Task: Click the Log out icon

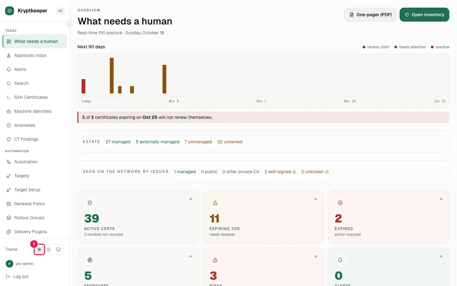Action: click(x=8, y=276)
